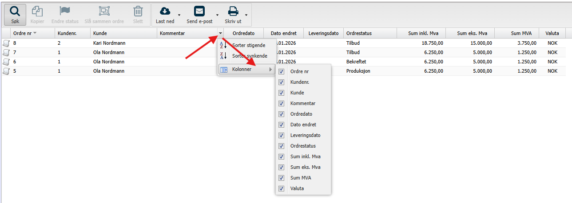Click the Kopier copy icon
This screenshot has height=203, width=572.
point(37,12)
